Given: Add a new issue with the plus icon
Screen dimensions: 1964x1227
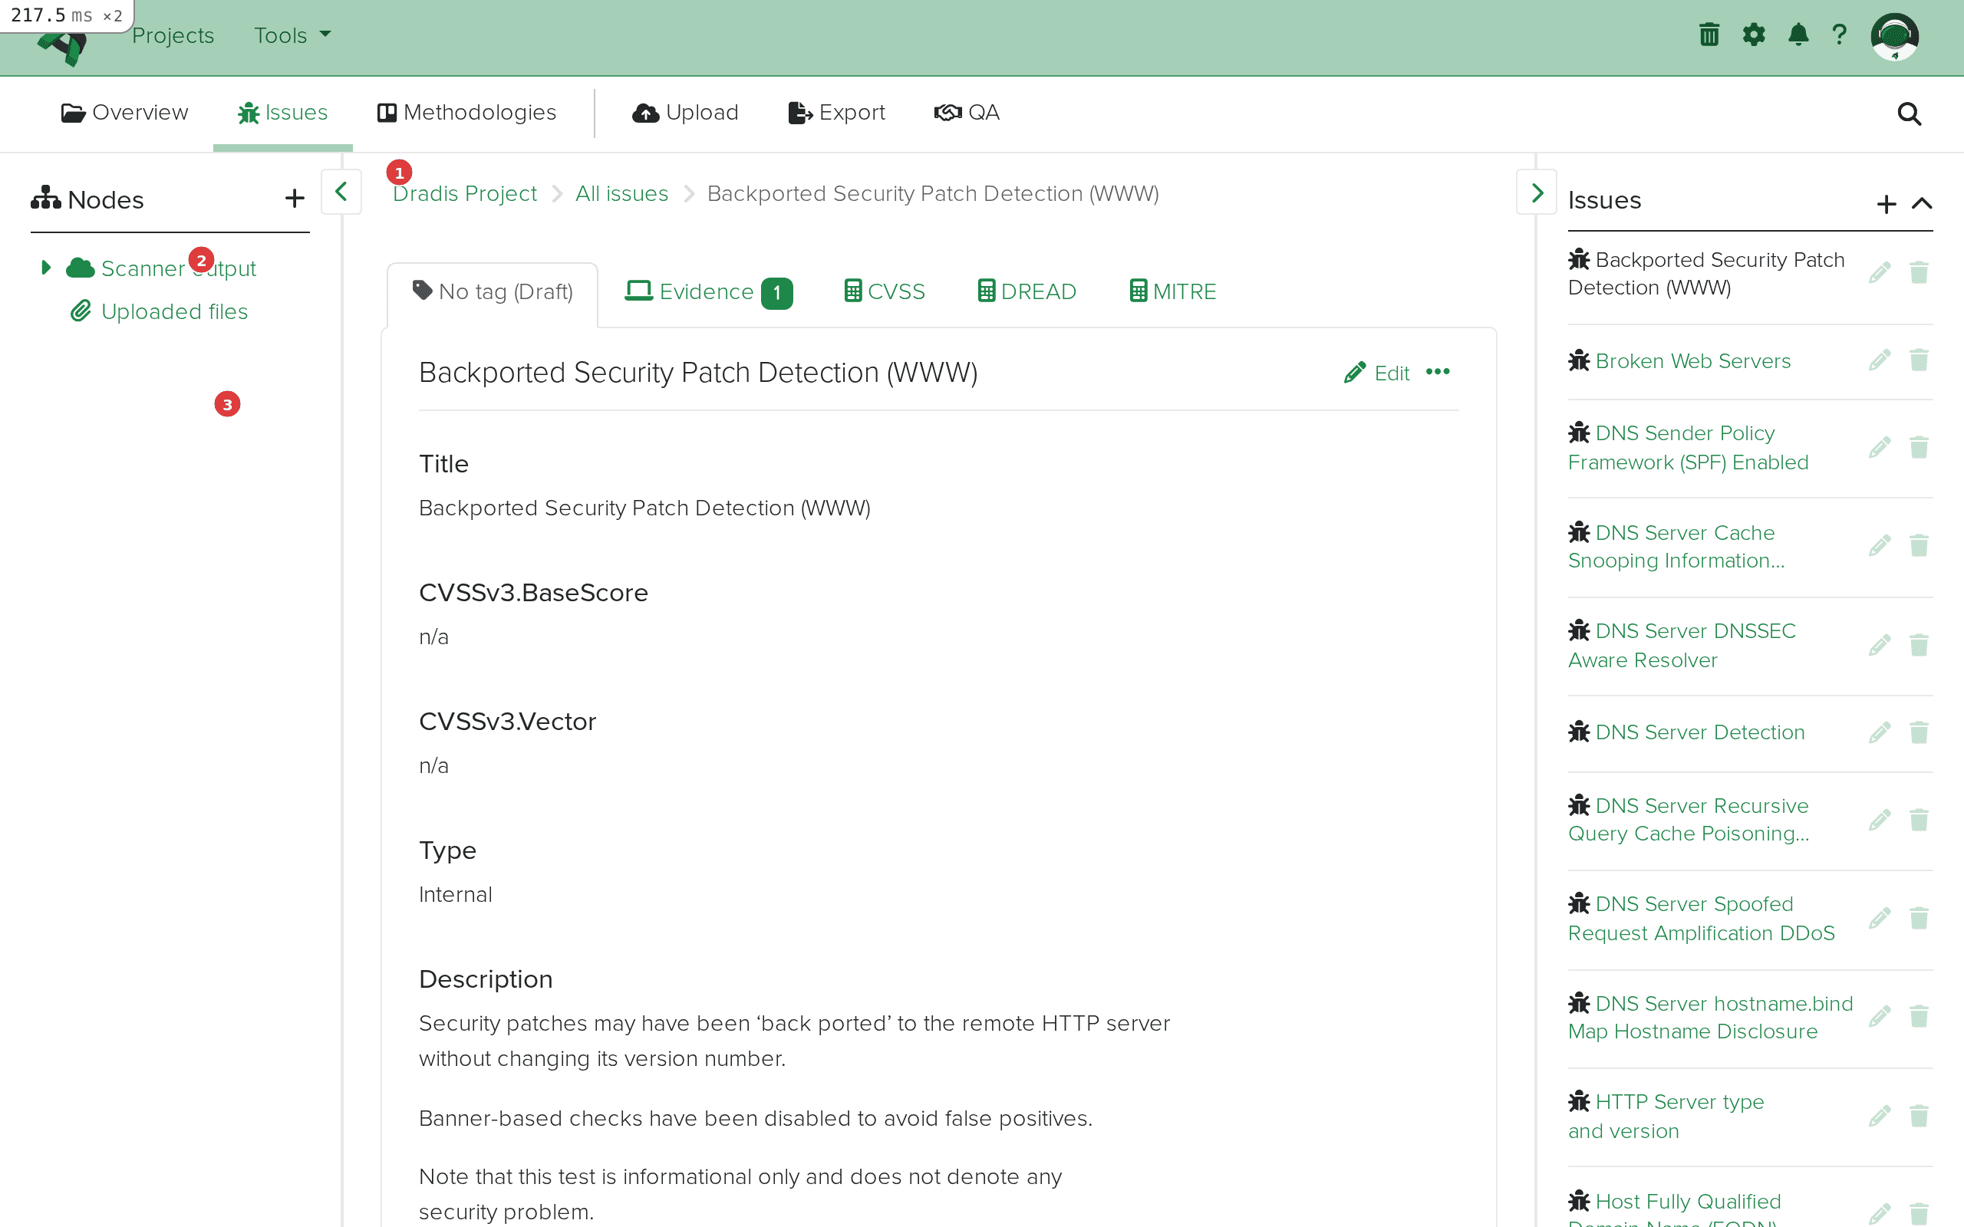Looking at the screenshot, I should [1886, 204].
